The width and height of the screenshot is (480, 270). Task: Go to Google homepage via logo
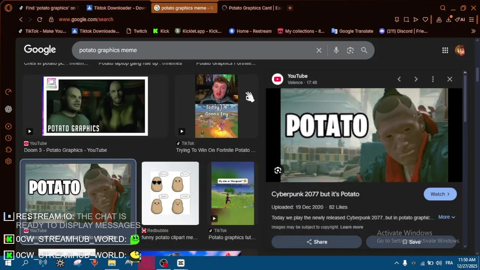40,50
